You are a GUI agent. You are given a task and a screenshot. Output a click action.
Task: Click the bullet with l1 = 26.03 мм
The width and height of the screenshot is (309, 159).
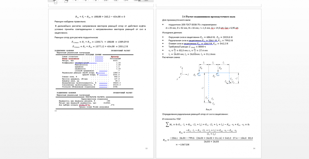[188, 54]
